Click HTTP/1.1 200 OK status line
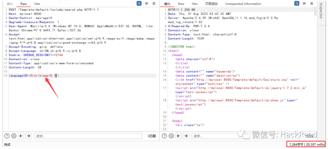 click(182, 10)
